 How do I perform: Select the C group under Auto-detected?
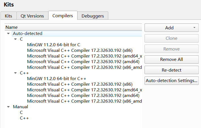coord(21,39)
